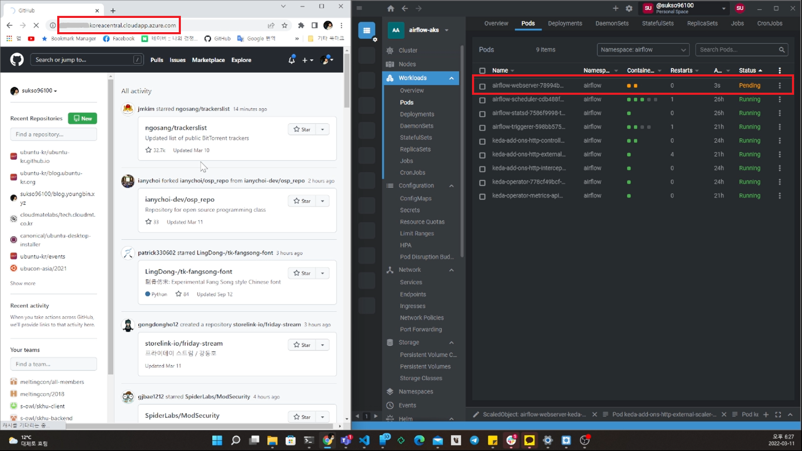Screen dimensions: 802x451
Task: Switch to the Deployments tab
Action: 565,23
